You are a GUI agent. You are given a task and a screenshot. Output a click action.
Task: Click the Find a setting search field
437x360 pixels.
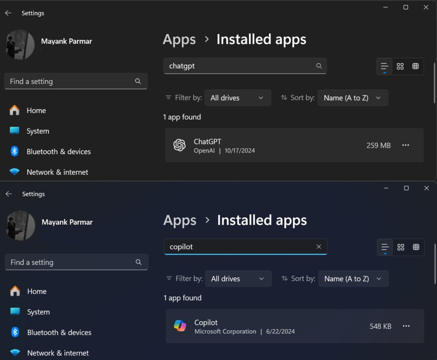click(76, 81)
